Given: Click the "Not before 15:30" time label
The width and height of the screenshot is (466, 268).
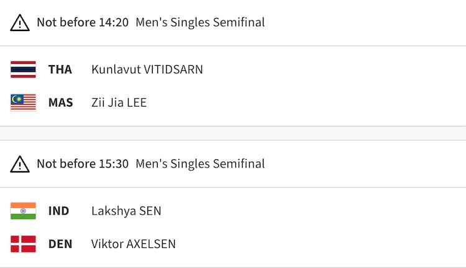Looking at the screenshot, I should coord(83,164).
